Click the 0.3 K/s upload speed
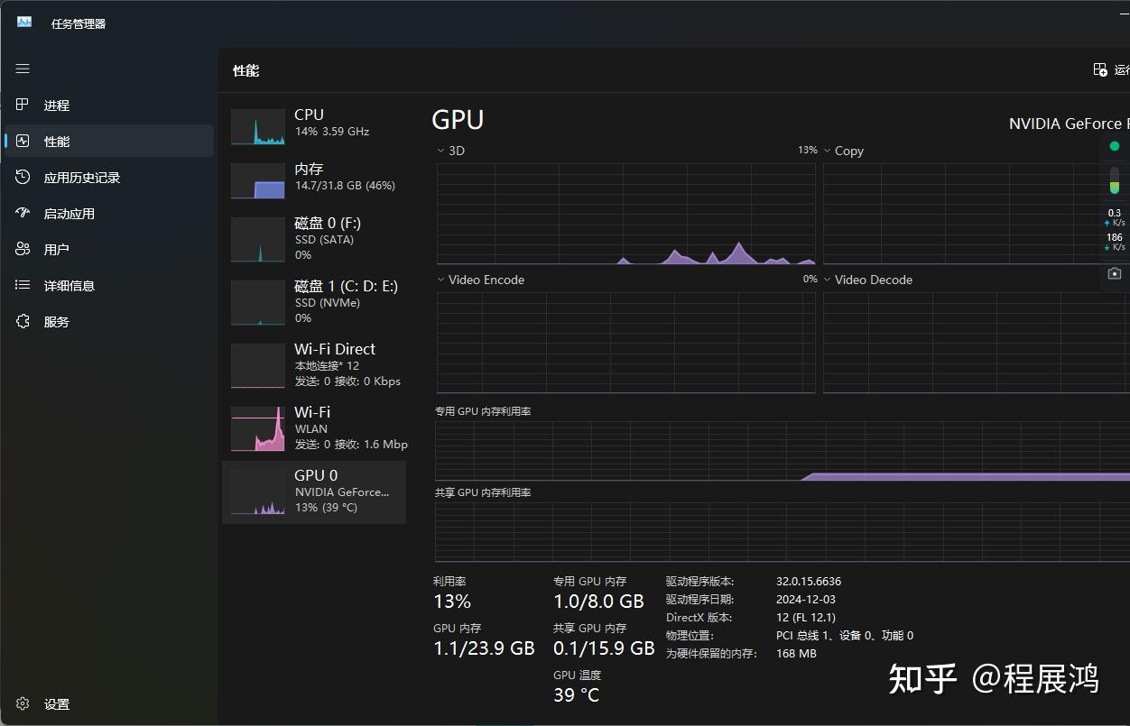This screenshot has width=1130, height=726. pyautogui.click(x=1115, y=217)
